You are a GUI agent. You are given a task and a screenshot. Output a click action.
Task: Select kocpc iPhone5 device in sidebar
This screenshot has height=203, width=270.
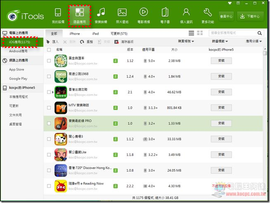22,88
